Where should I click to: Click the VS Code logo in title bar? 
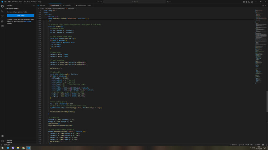tap(2, 2)
